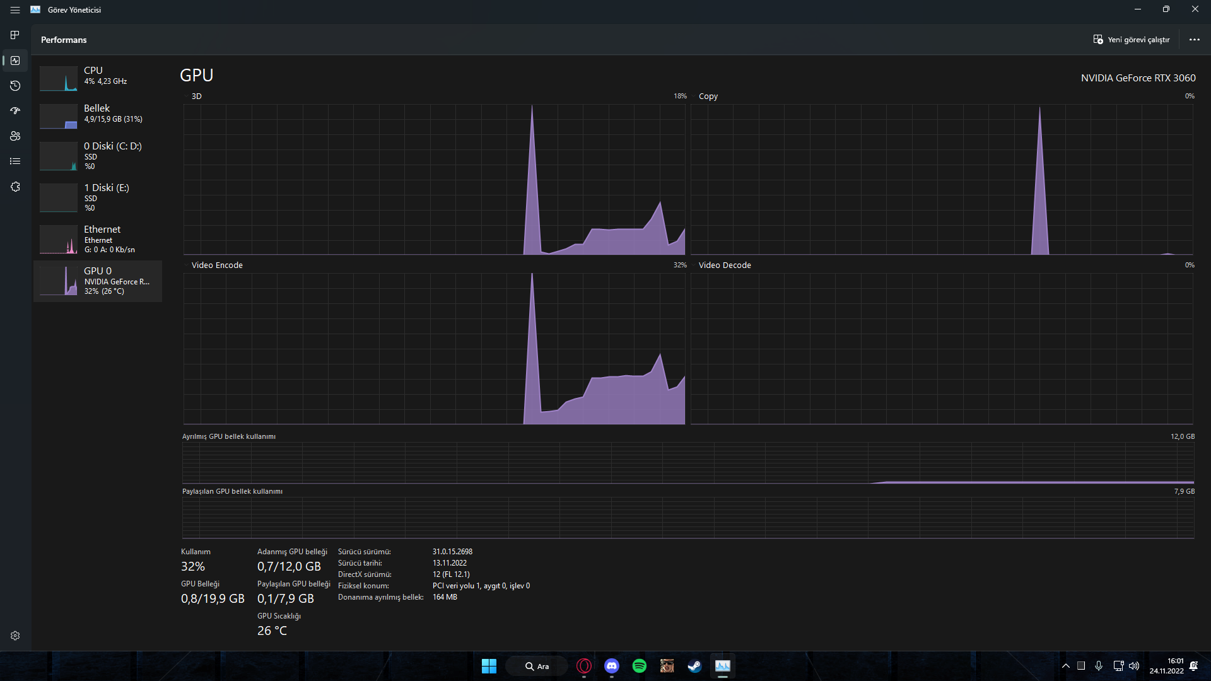
Task: Click 'Yeni görevi çalıştır' button
Action: click(x=1132, y=40)
